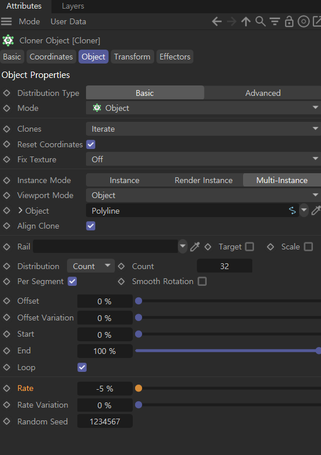
Task: Open the hamburger menu icon
Action: coord(6,21)
